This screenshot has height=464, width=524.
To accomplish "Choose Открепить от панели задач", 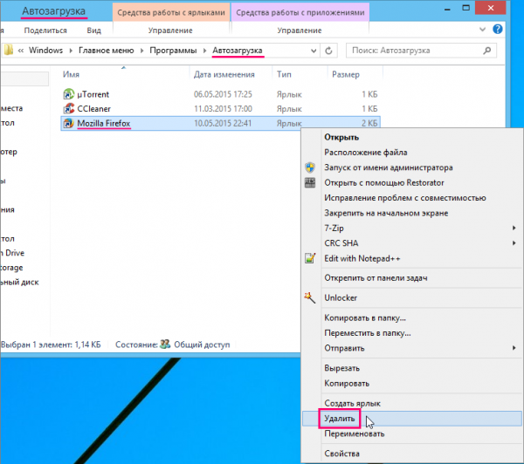I will pos(376,278).
